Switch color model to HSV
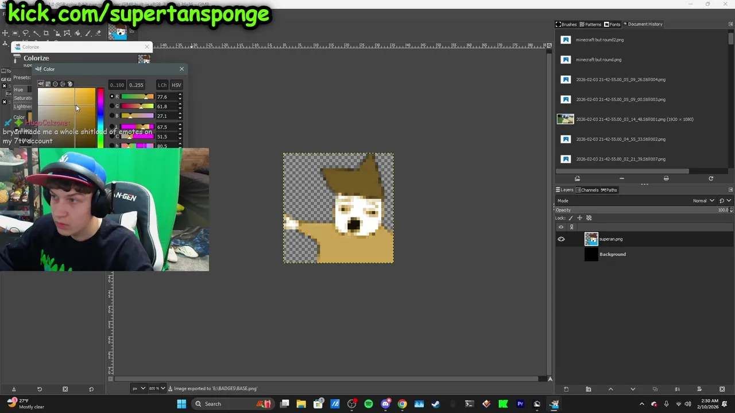This screenshot has width=735, height=413. (x=176, y=85)
